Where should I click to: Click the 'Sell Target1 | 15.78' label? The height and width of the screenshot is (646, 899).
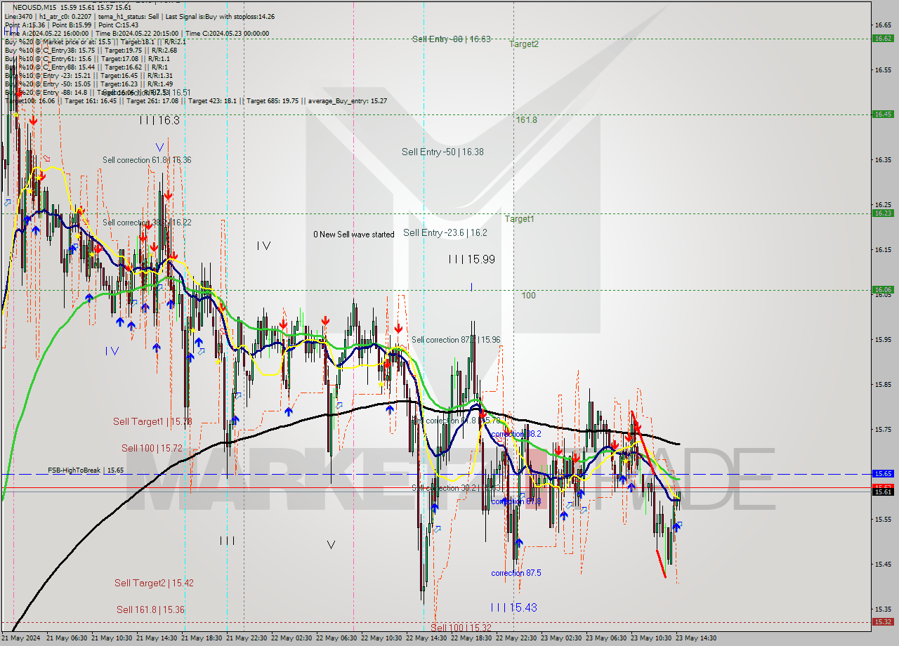point(152,422)
